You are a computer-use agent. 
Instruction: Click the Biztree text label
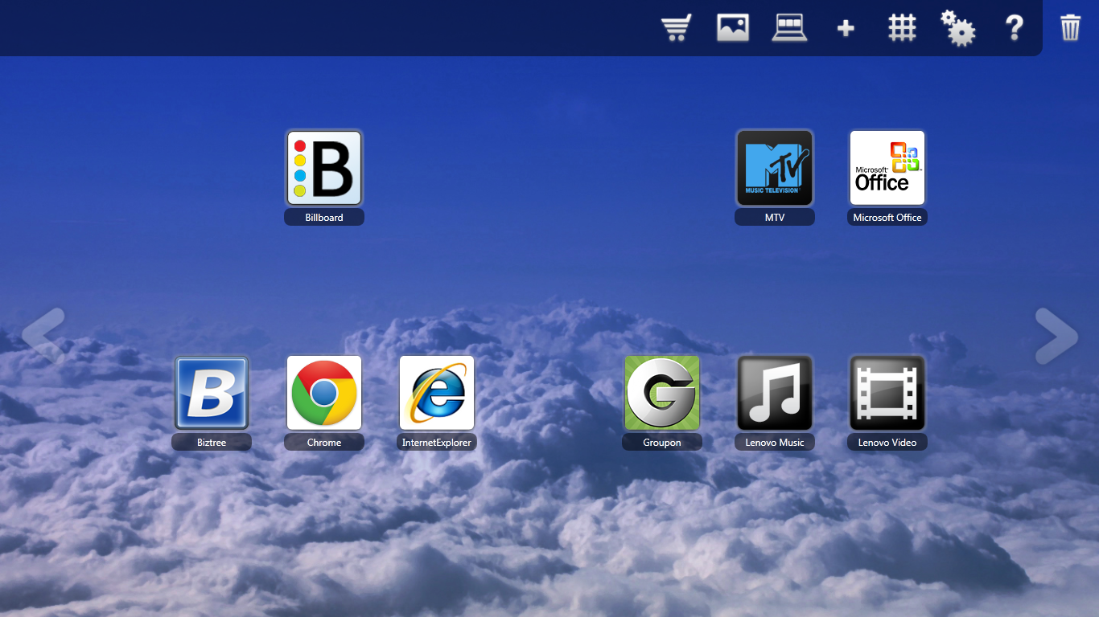coord(212,443)
